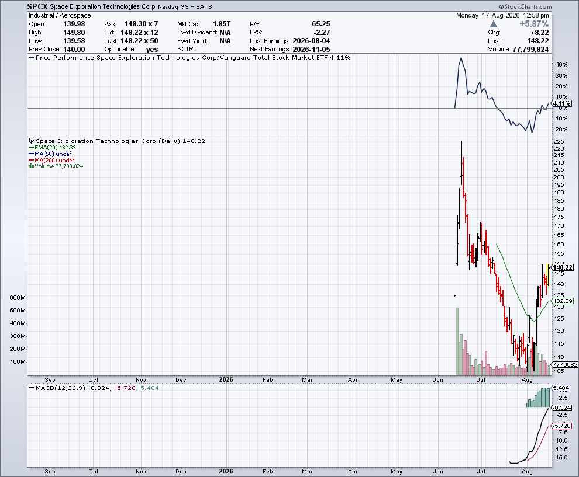Click the 148.22 price tag on the price axis

pyautogui.click(x=563, y=267)
